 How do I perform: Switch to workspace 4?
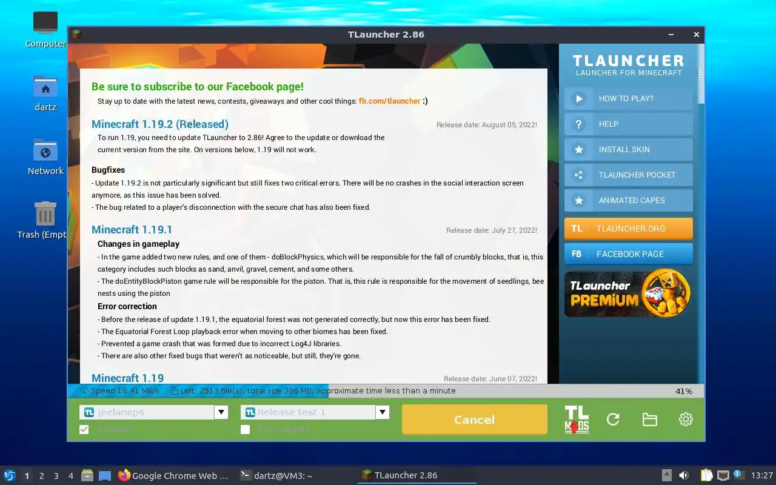[x=71, y=476]
